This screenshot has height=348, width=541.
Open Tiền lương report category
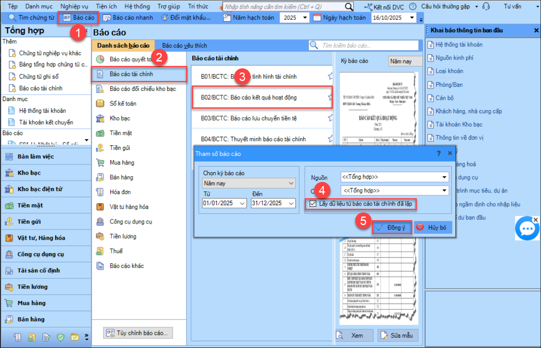pos(123,236)
